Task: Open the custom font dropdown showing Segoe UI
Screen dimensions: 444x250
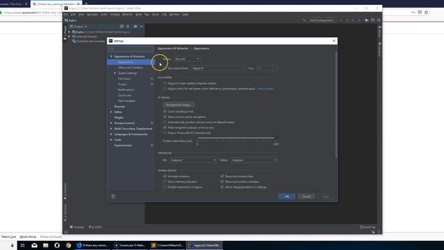Action: click(218, 68)
